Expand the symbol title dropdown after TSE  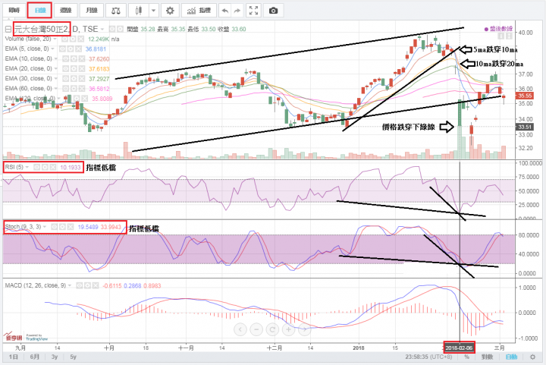coord(102,29)
